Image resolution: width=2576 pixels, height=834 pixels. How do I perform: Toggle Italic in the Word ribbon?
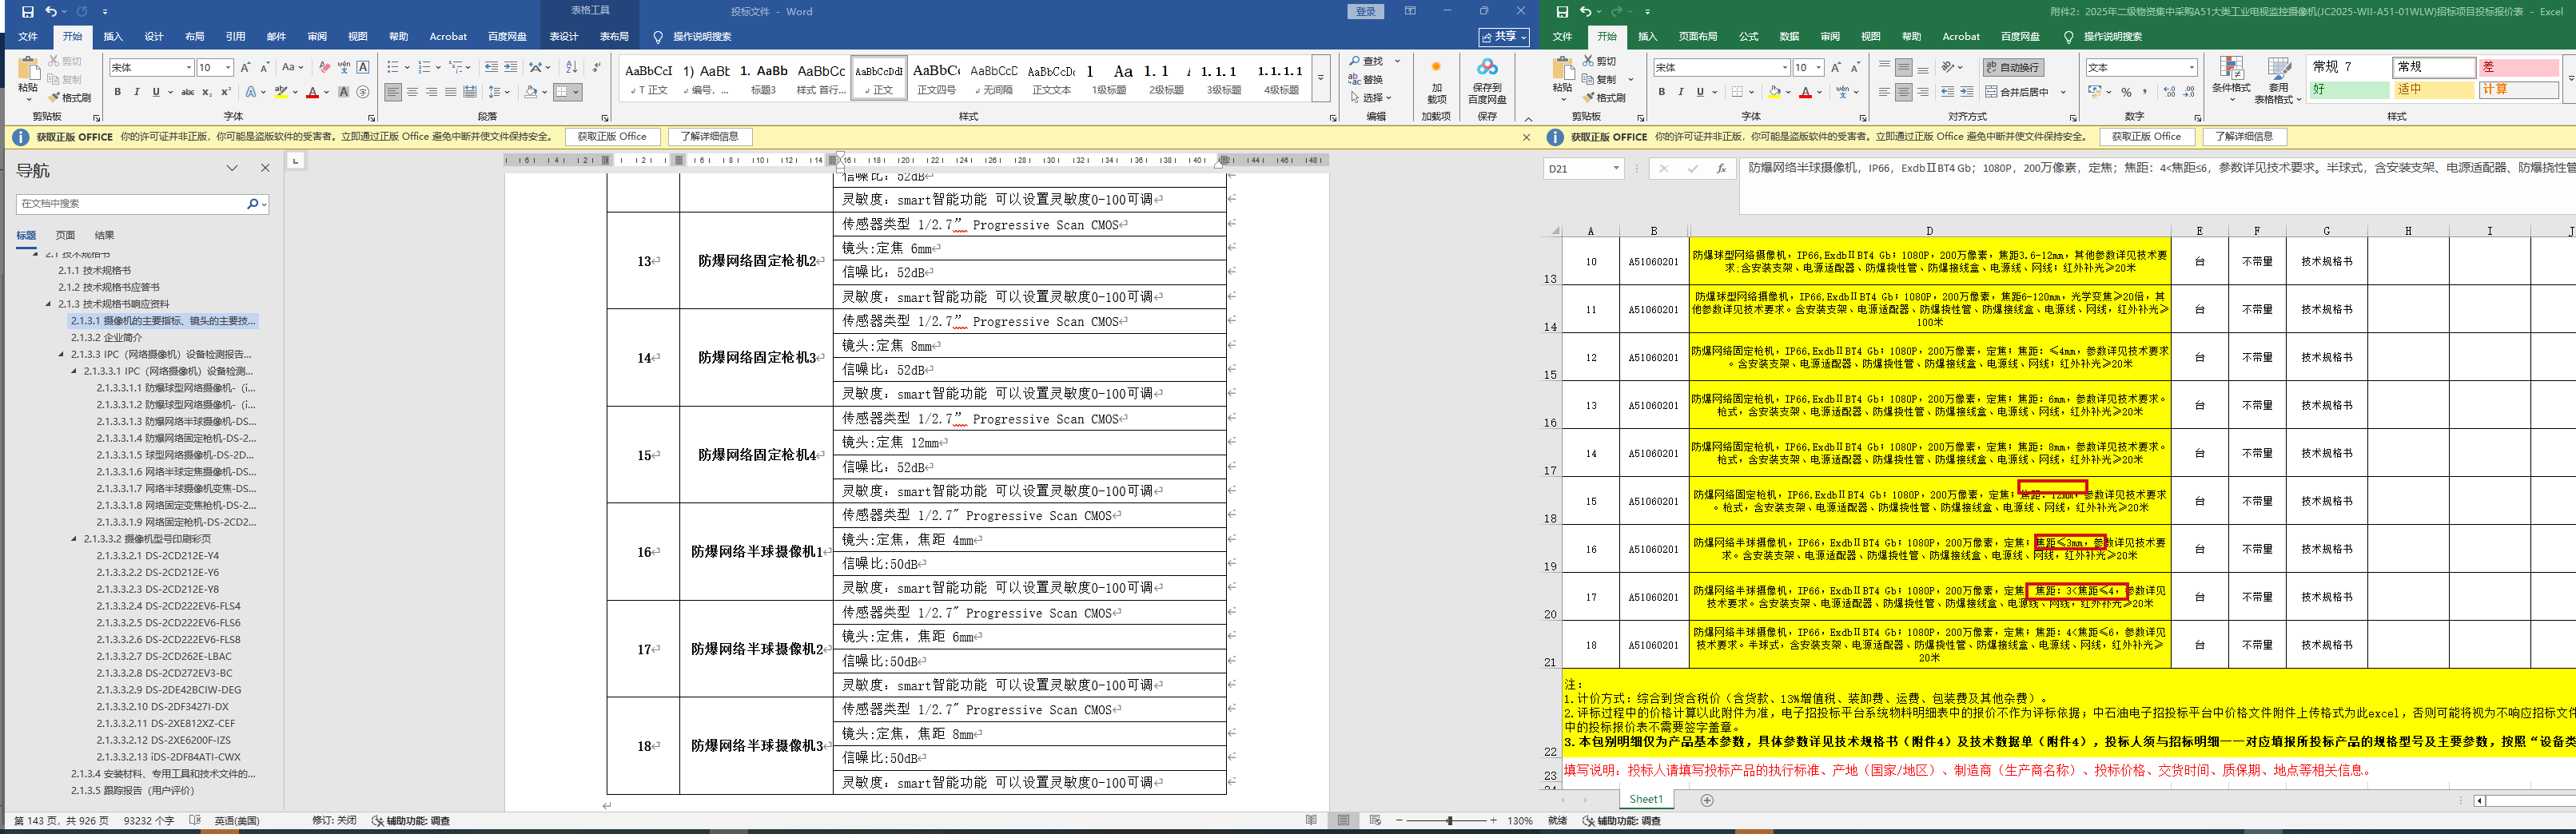[137, 92]
